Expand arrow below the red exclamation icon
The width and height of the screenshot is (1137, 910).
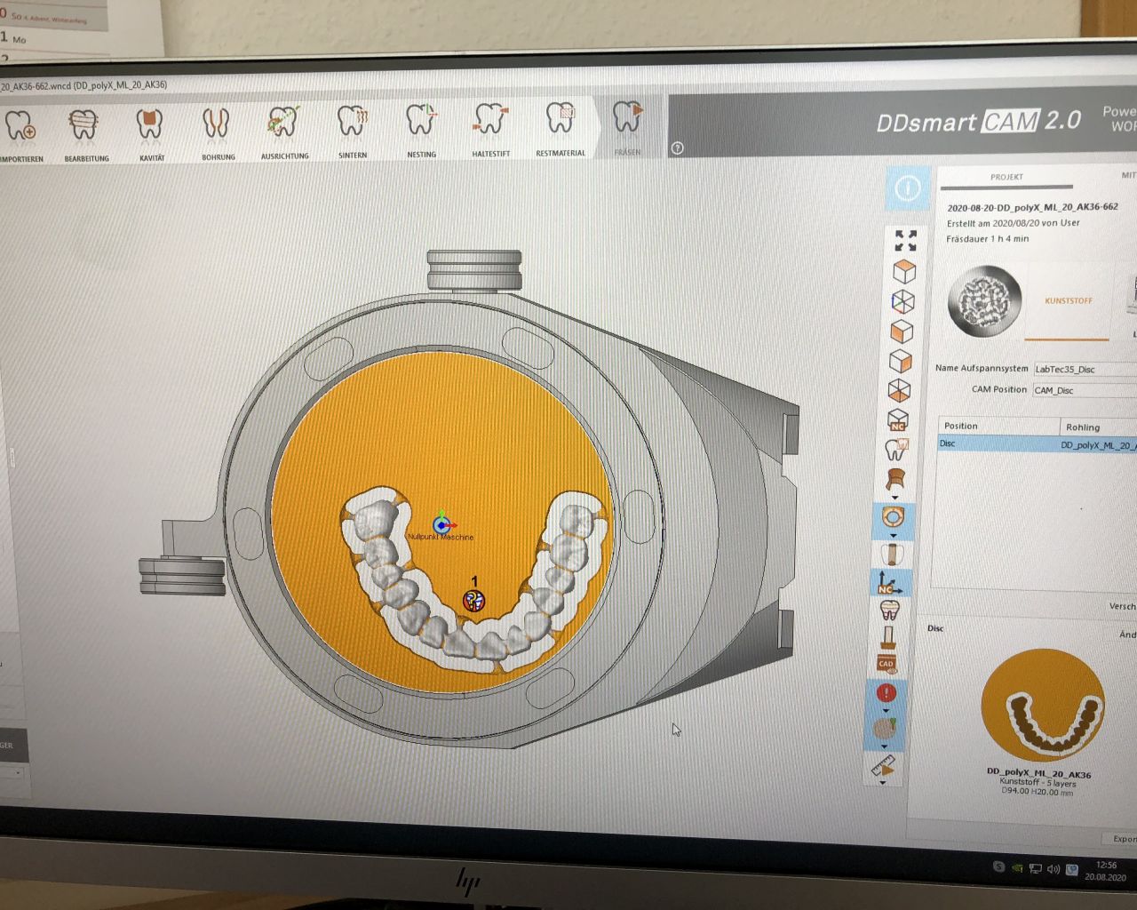pos(886,710)
